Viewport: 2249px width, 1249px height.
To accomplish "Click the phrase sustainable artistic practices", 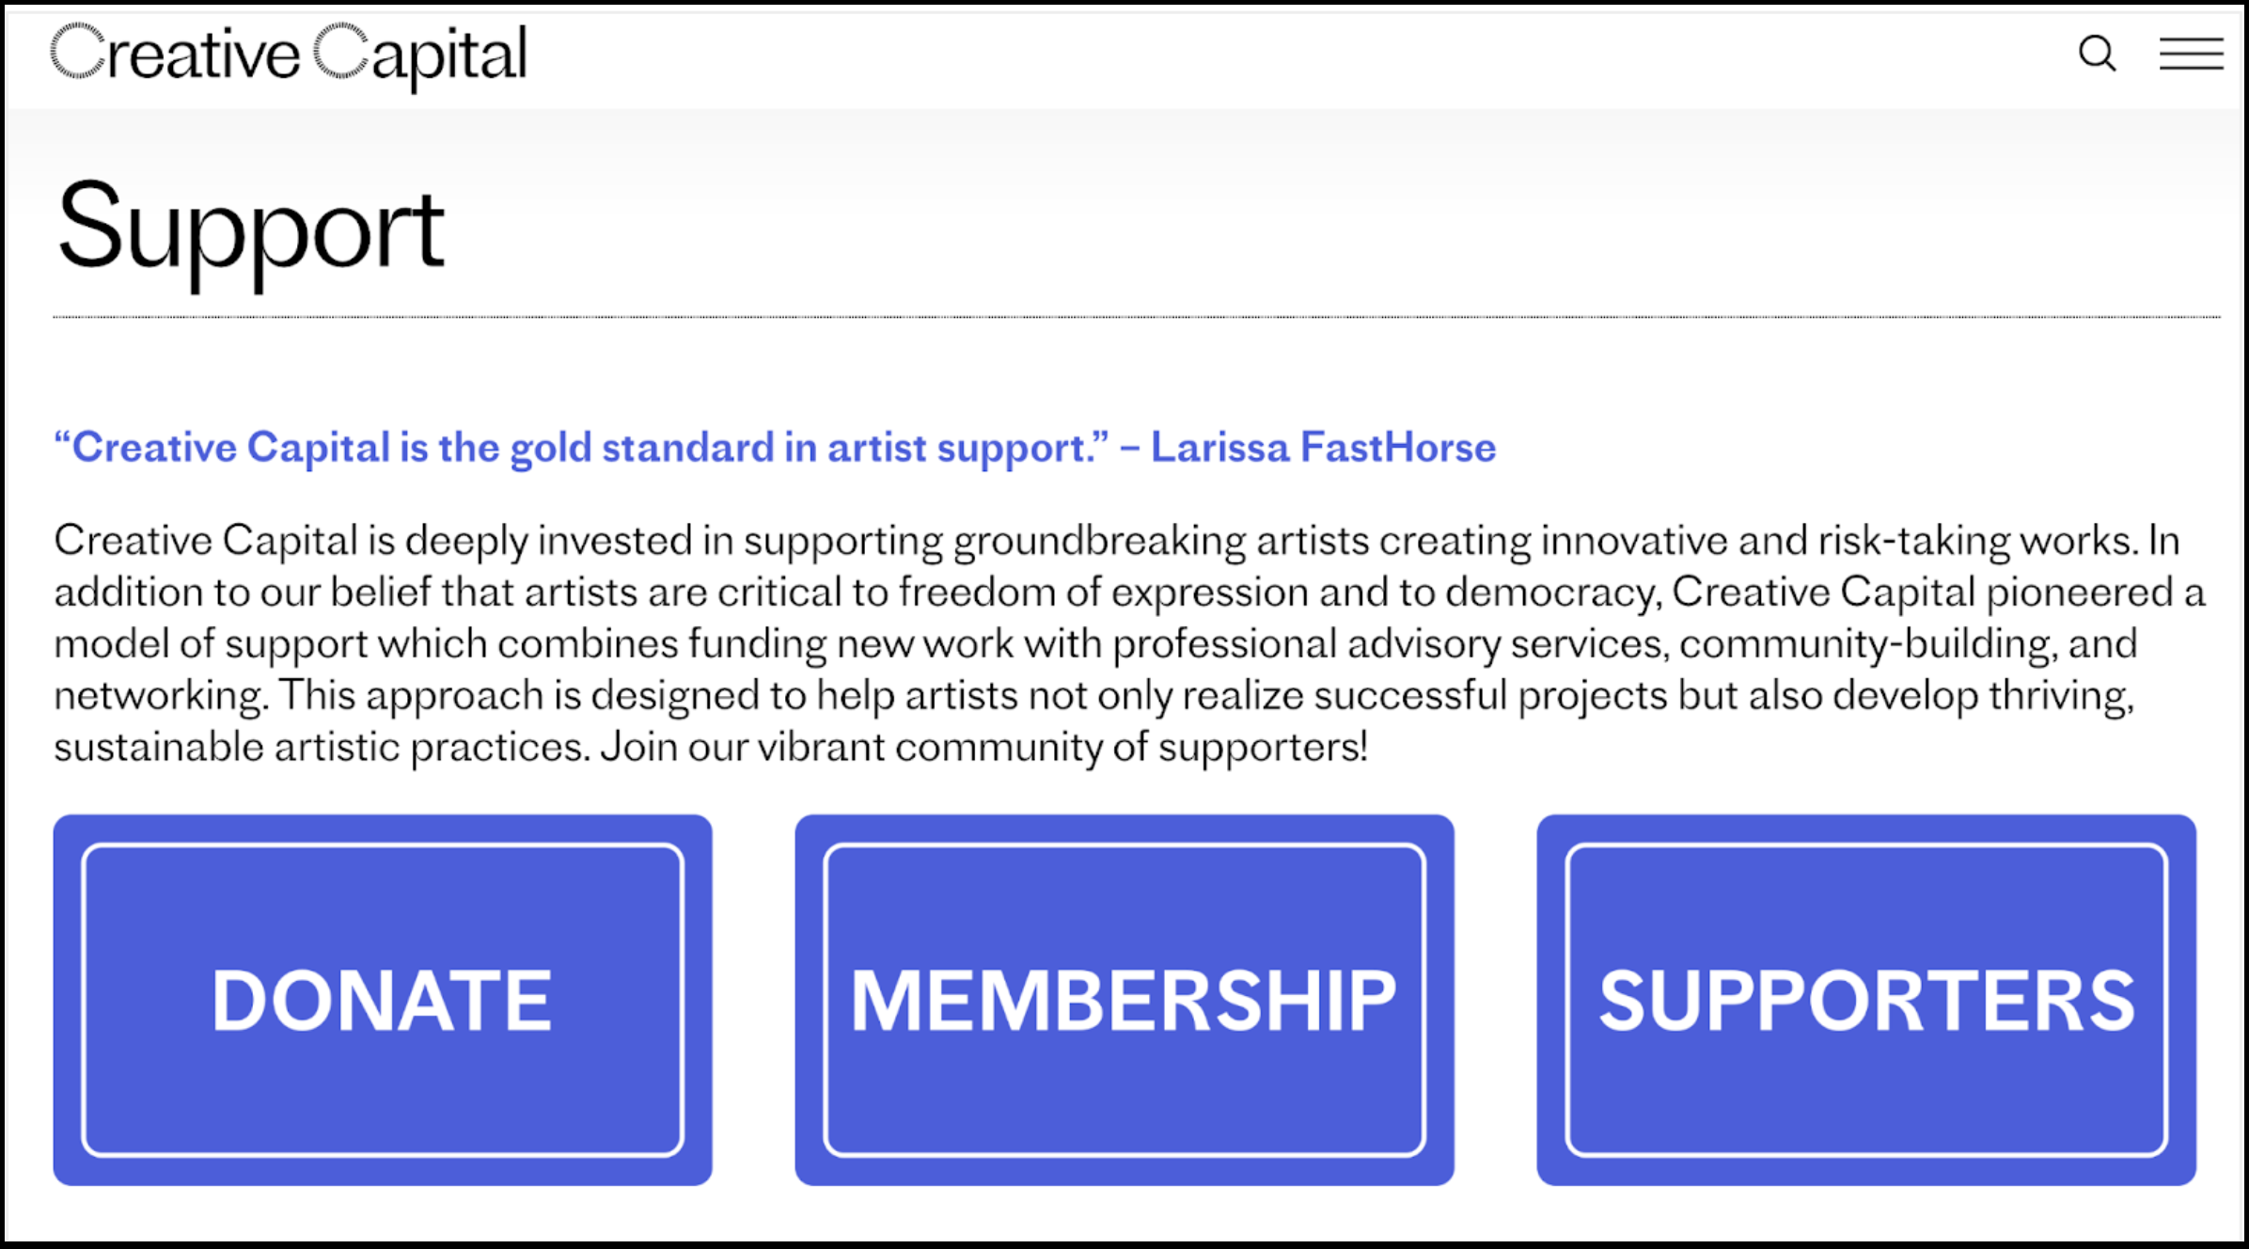I will (321, 748).
